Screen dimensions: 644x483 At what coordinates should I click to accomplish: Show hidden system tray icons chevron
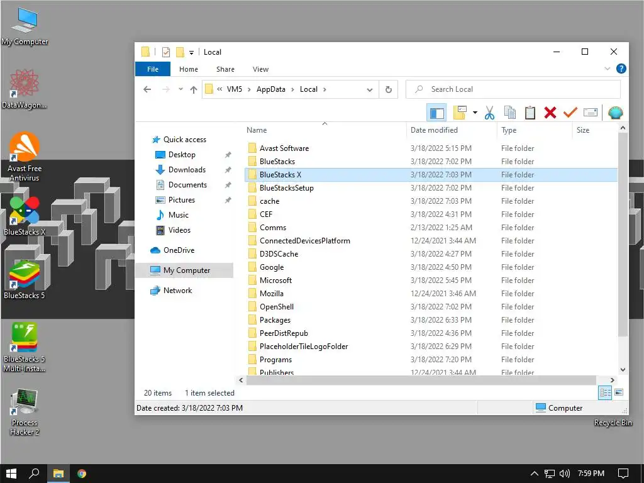pos(534,474)
